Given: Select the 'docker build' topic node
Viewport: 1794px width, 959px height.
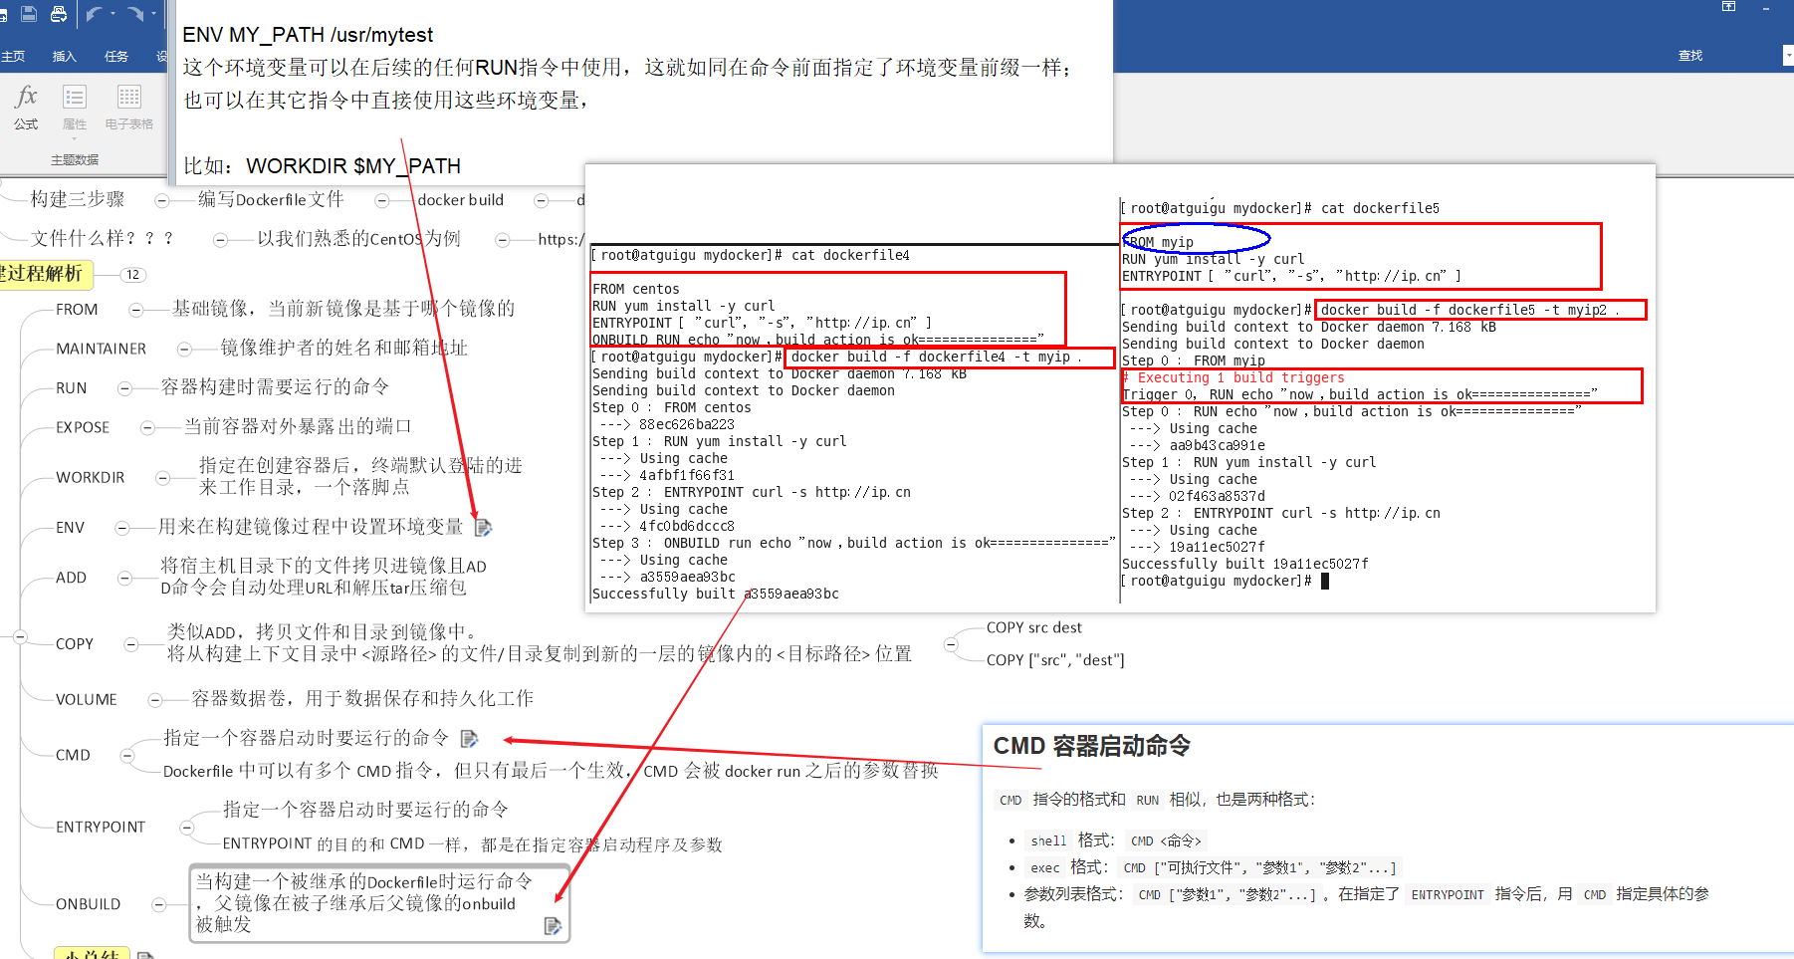Looking at the screenshot, I should pyautogui.click(x=460, y=200).
